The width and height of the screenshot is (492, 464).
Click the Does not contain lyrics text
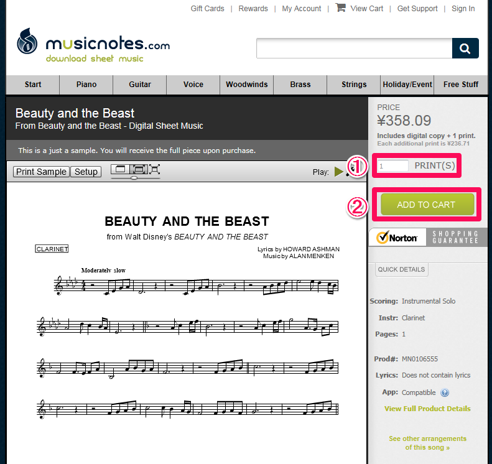[436, 375]
